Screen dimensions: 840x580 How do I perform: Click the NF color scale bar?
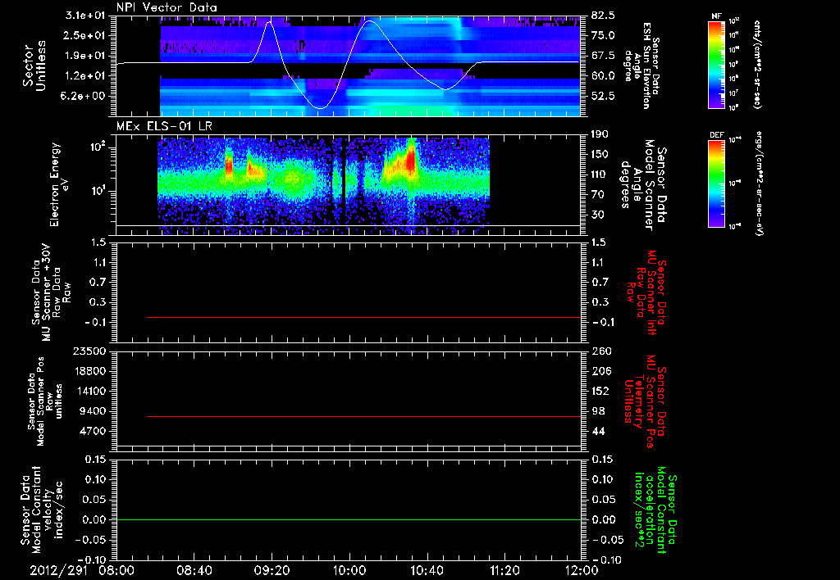point(716,65)
